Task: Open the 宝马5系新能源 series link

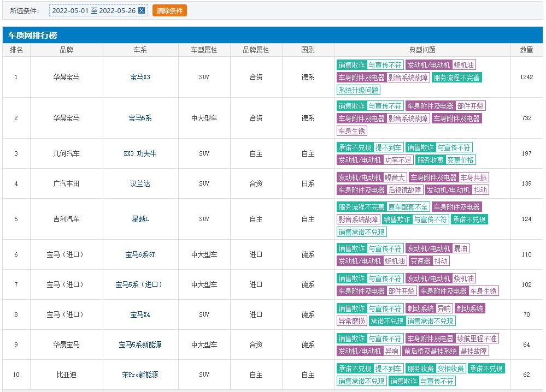Action: 140,345
